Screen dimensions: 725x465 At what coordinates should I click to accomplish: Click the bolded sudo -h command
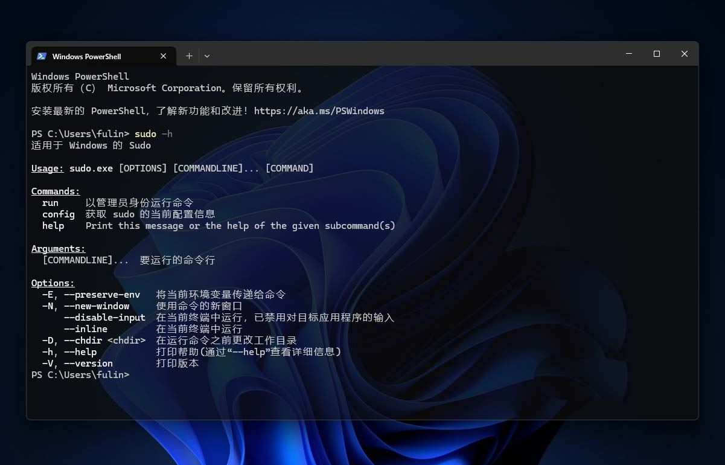pos(153,133)
